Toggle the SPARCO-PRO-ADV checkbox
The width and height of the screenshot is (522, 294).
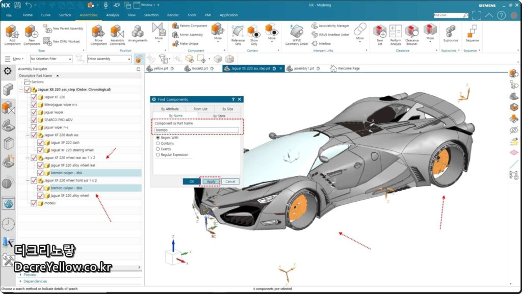[34, 120]
